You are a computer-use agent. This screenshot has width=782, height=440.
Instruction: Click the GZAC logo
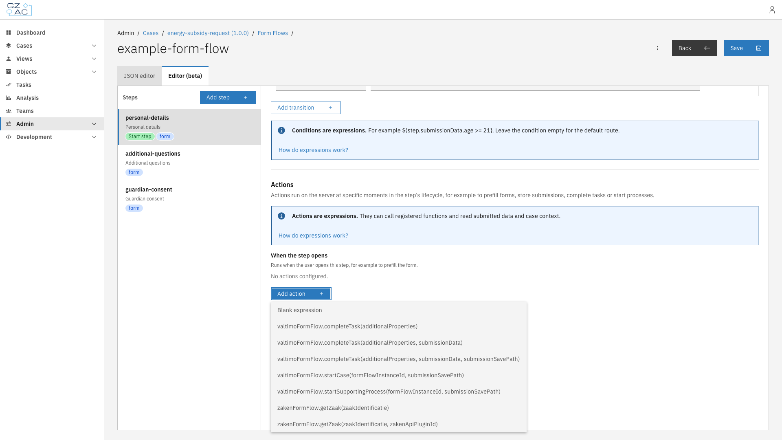point(19,9)
